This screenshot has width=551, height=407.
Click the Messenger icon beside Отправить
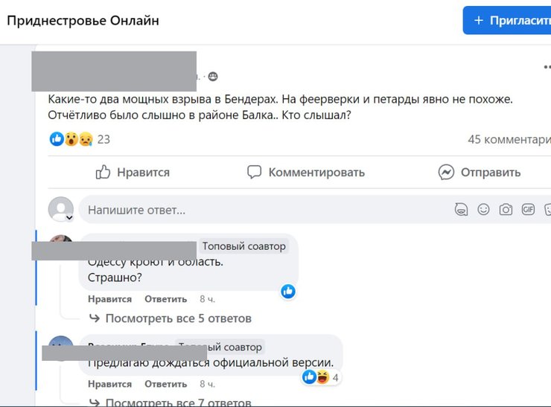[446, 173]
